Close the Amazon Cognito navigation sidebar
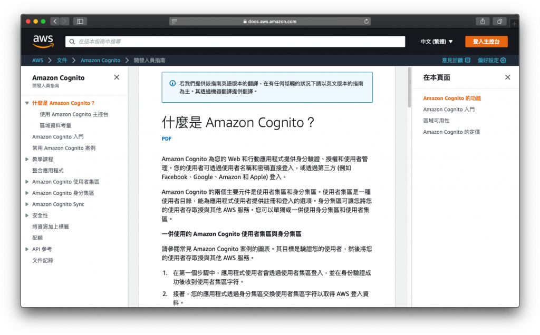 (117, 77)
